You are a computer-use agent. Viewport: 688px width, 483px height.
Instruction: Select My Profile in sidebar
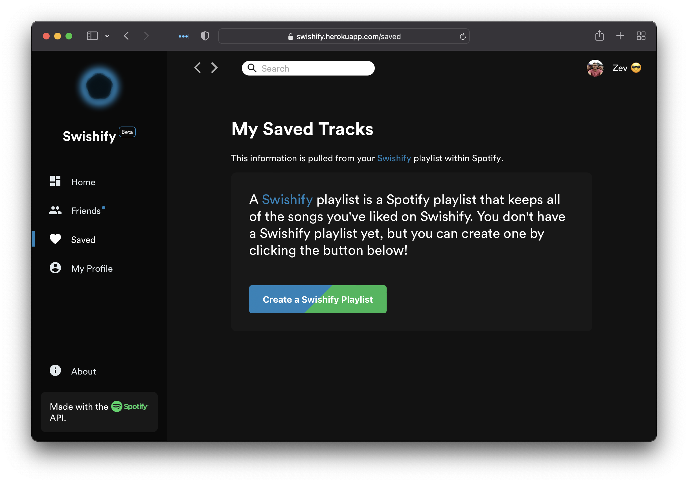[x=92, y=269]
